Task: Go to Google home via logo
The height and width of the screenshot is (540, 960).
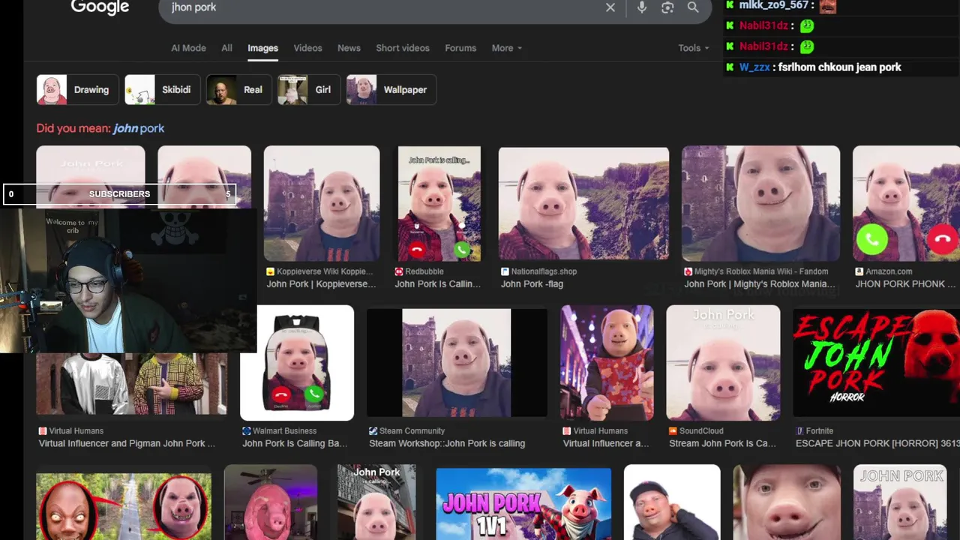Action: pos(100,7)
